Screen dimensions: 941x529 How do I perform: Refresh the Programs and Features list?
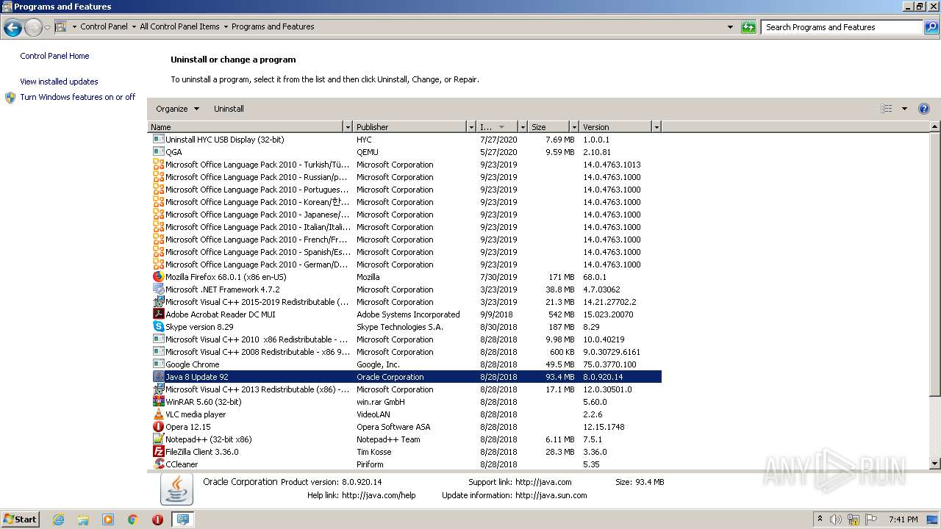point(748,27)
